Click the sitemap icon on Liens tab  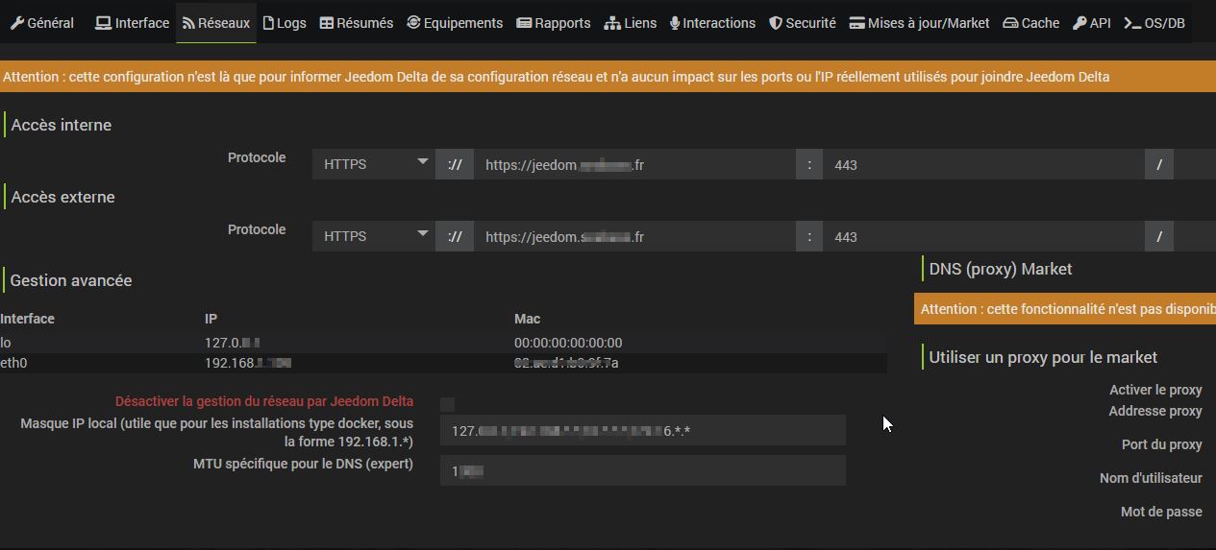[x=612, y=23]
